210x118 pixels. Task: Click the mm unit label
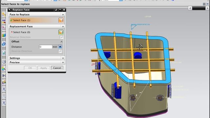(55, 47)
